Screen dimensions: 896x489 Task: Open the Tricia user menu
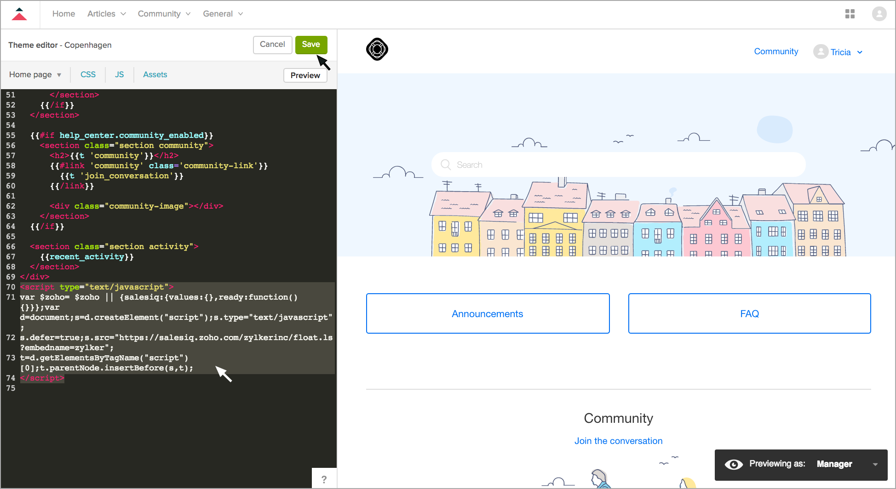click(846, 52)
